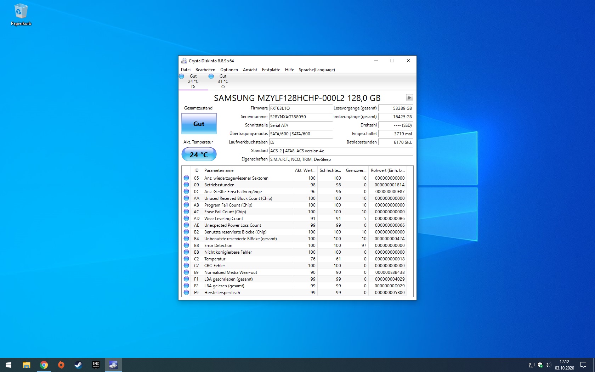Image resolution: width=595 pixels, height=372 pixels.
Task: Launch Epic Games from the taskbar
Action: [96, 365]
